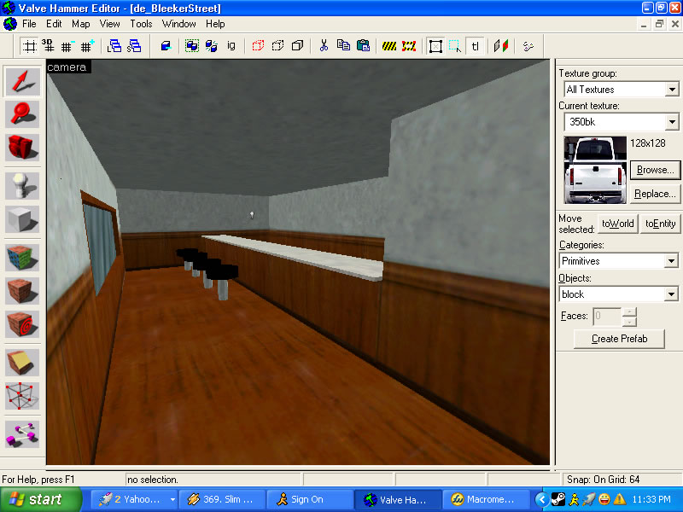
Task: Click the Carve toolbar icon
Action: click(x=166, y=45)
